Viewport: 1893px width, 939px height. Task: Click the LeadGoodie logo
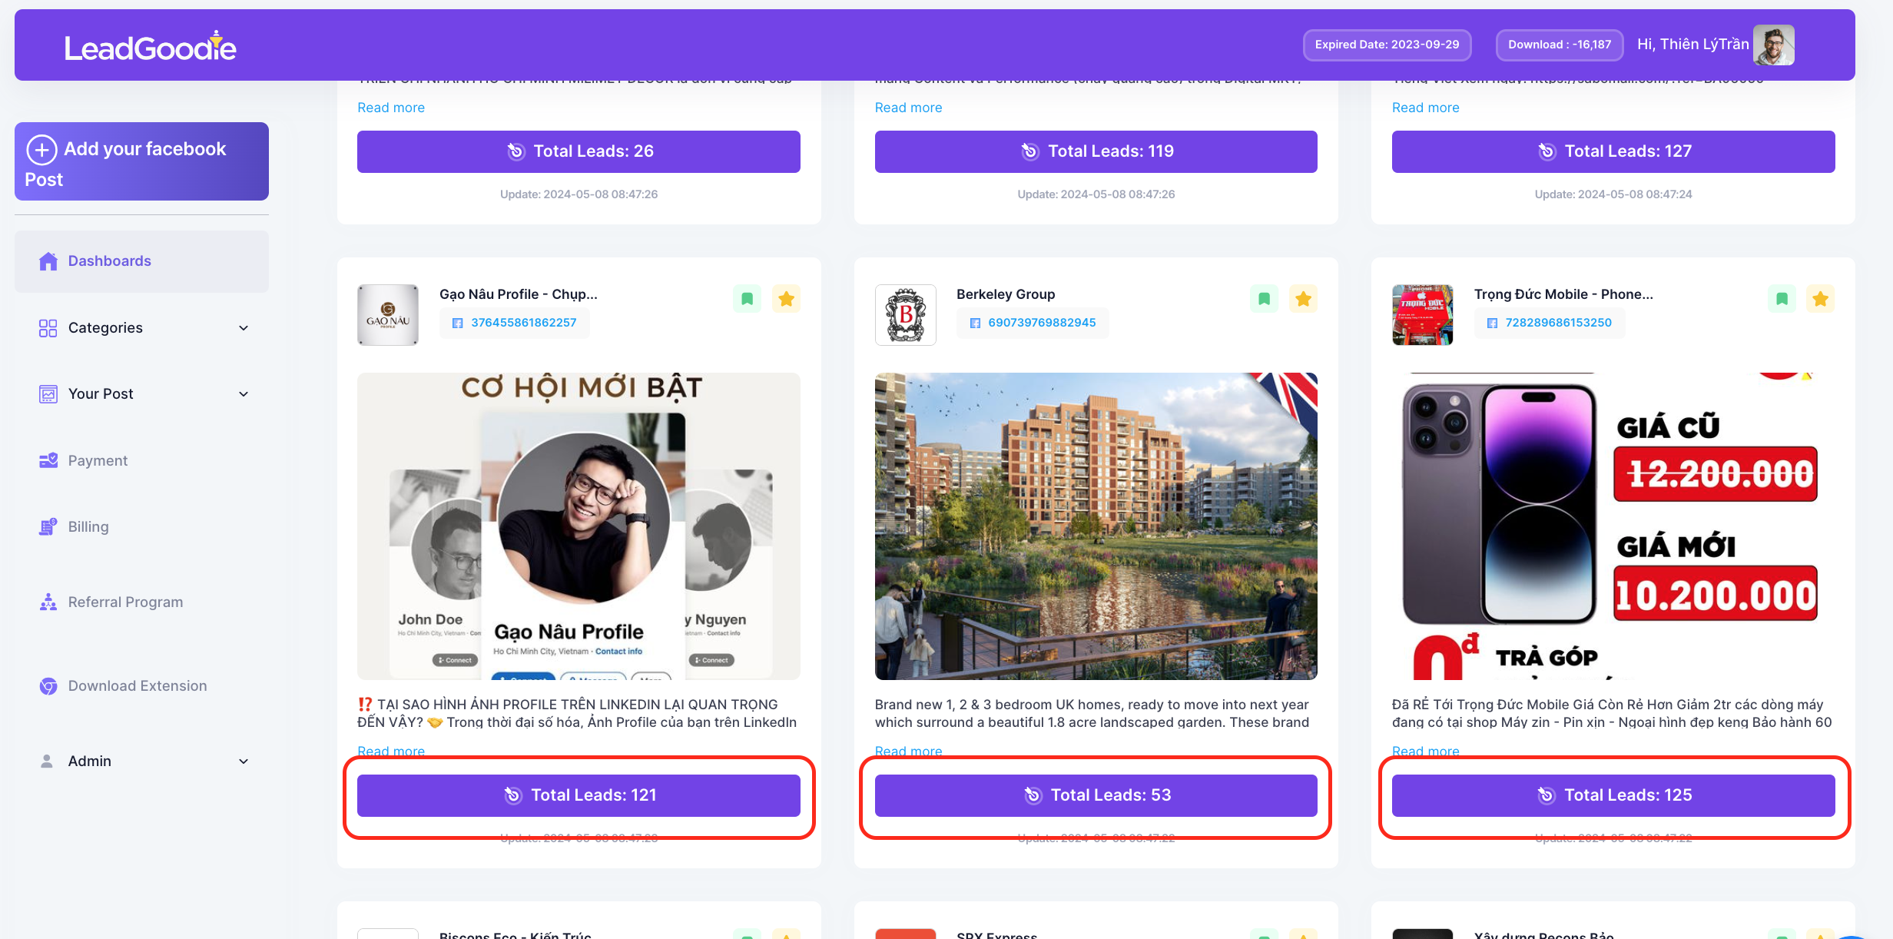[150, 47]
